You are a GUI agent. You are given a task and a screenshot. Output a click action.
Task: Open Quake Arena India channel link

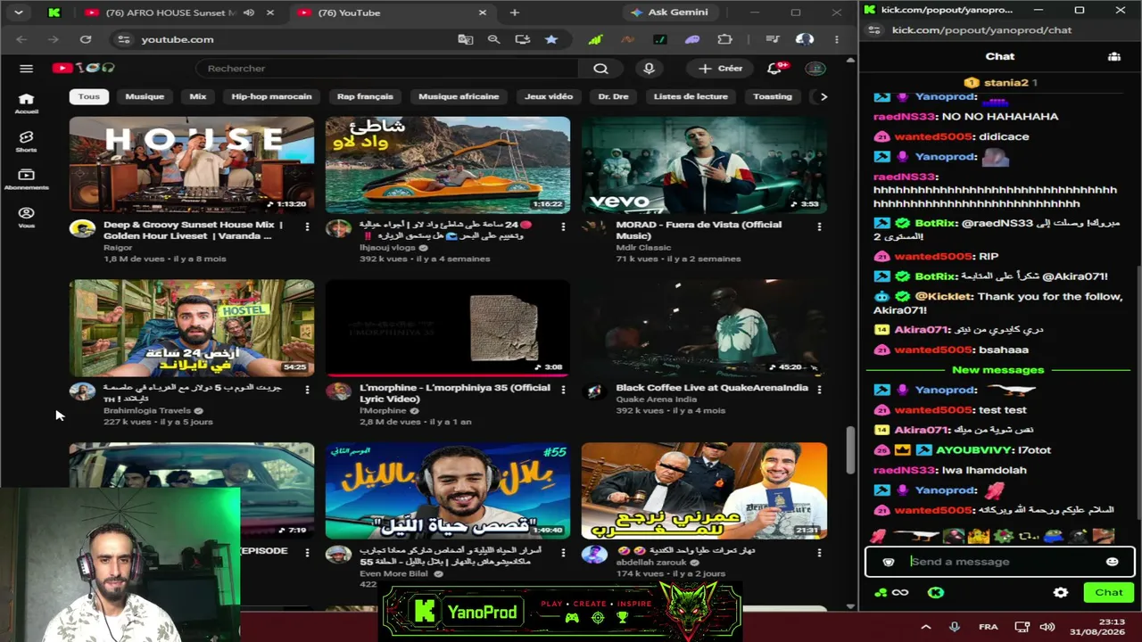655,399
